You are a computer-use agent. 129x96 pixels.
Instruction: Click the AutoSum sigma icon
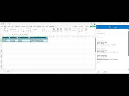[x=73, y=29]
